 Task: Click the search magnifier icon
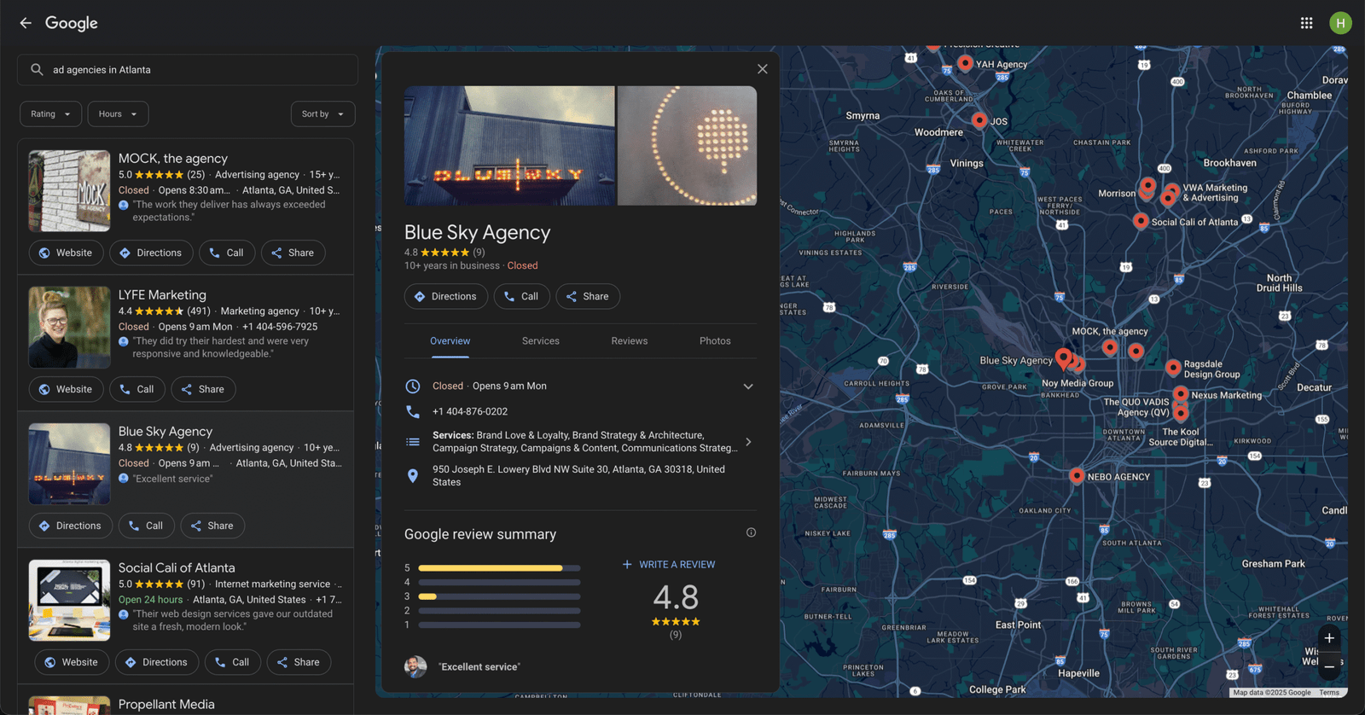pos(37,70)
